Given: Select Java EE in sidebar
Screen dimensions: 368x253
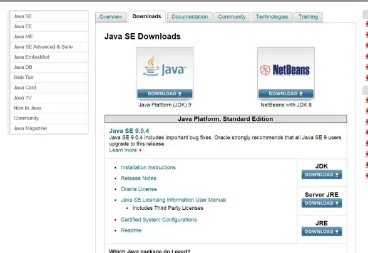Looking at the screenshot, I should (49, 26).
